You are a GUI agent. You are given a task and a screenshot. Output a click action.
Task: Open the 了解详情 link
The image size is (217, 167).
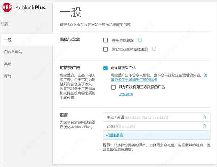[x=125, y=94]
